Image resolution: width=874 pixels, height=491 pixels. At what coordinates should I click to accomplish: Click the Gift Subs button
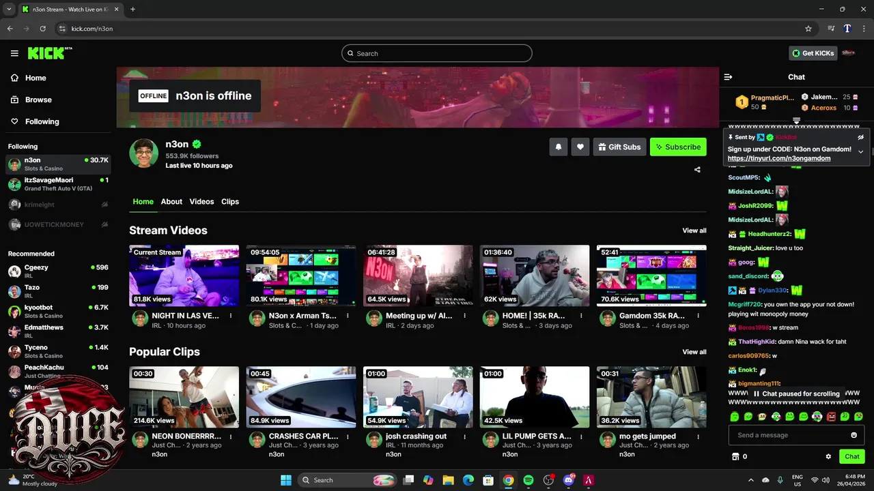click(619, 147)
